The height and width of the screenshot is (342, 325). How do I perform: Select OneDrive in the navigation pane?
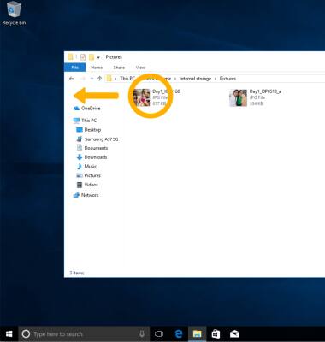[x=86, y=109]
